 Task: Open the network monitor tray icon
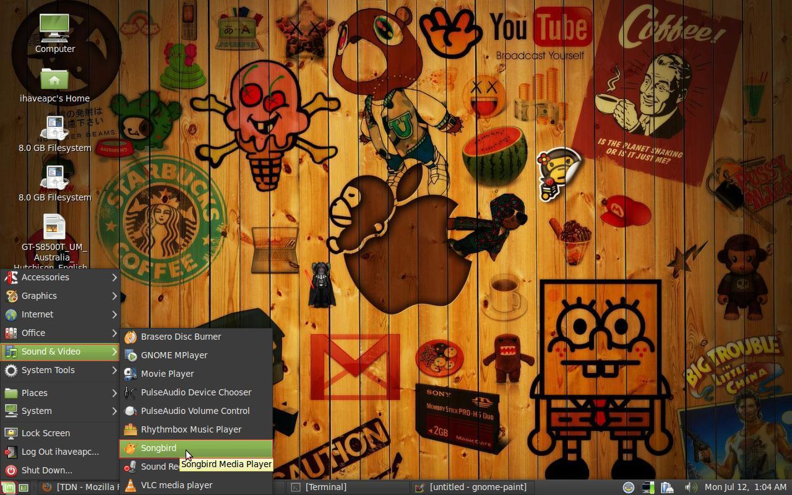point(648,488)
